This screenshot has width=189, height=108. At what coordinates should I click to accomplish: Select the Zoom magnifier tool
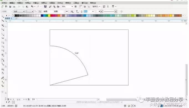[2, 29]
